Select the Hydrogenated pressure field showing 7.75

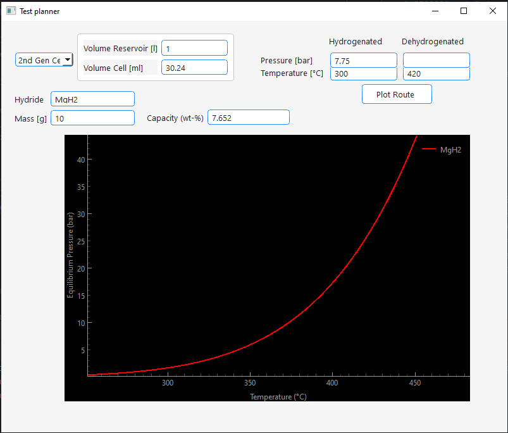pyautogui.click(x=363, y=60)
